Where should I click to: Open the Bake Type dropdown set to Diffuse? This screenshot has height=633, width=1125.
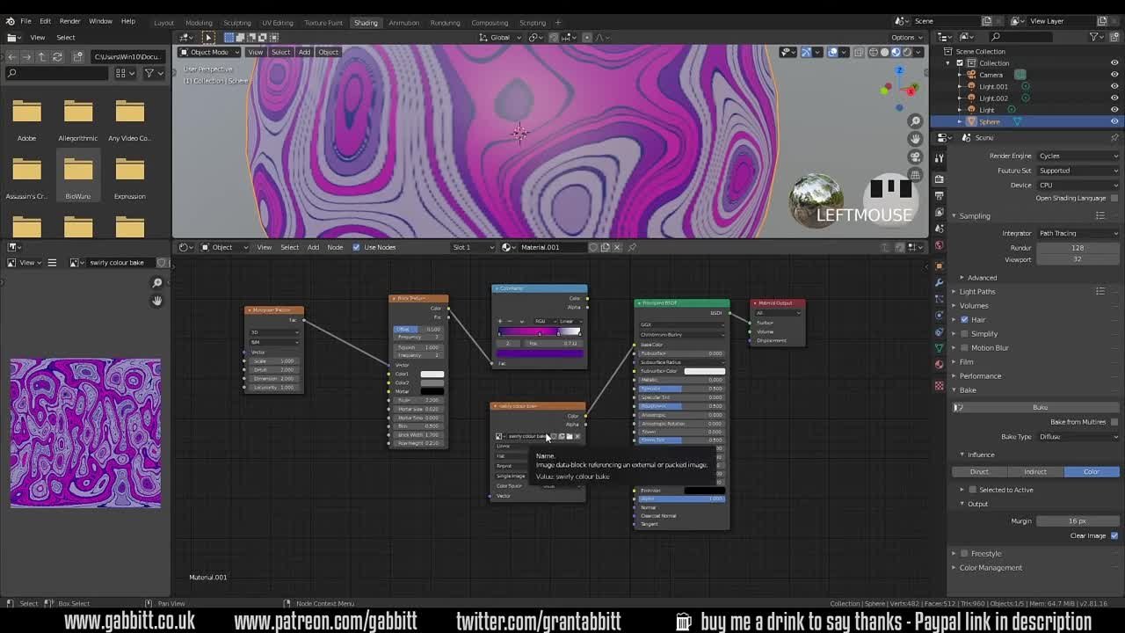[x=1078, y=436]
